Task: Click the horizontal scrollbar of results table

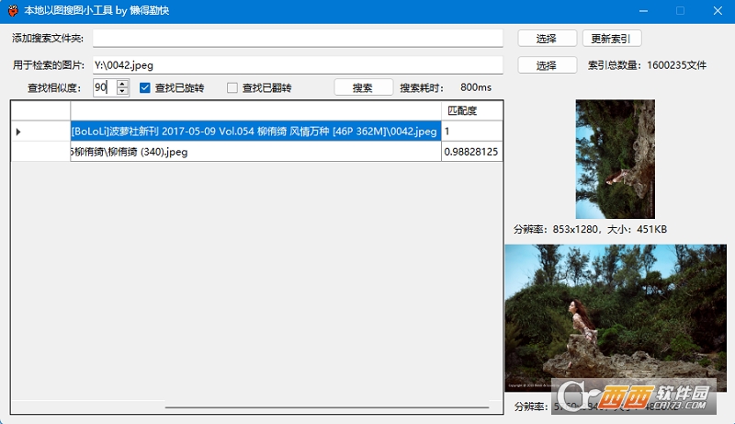Action: tap(327, 407)
